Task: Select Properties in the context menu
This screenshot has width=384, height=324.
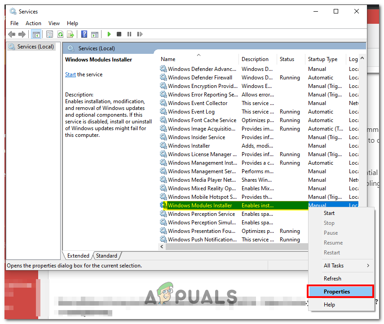Action: coord(340,291)
